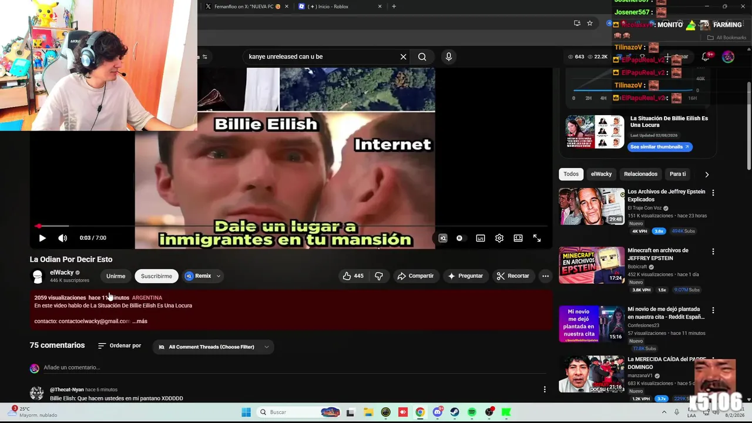
Task: Open Steam from the taskbar
Action: 455,412
